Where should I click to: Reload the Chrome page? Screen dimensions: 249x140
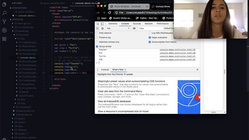tap(110, 12)
